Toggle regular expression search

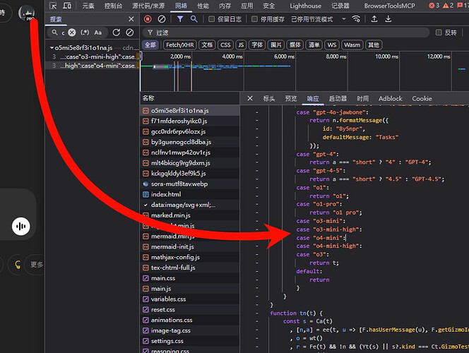[85, 32]
